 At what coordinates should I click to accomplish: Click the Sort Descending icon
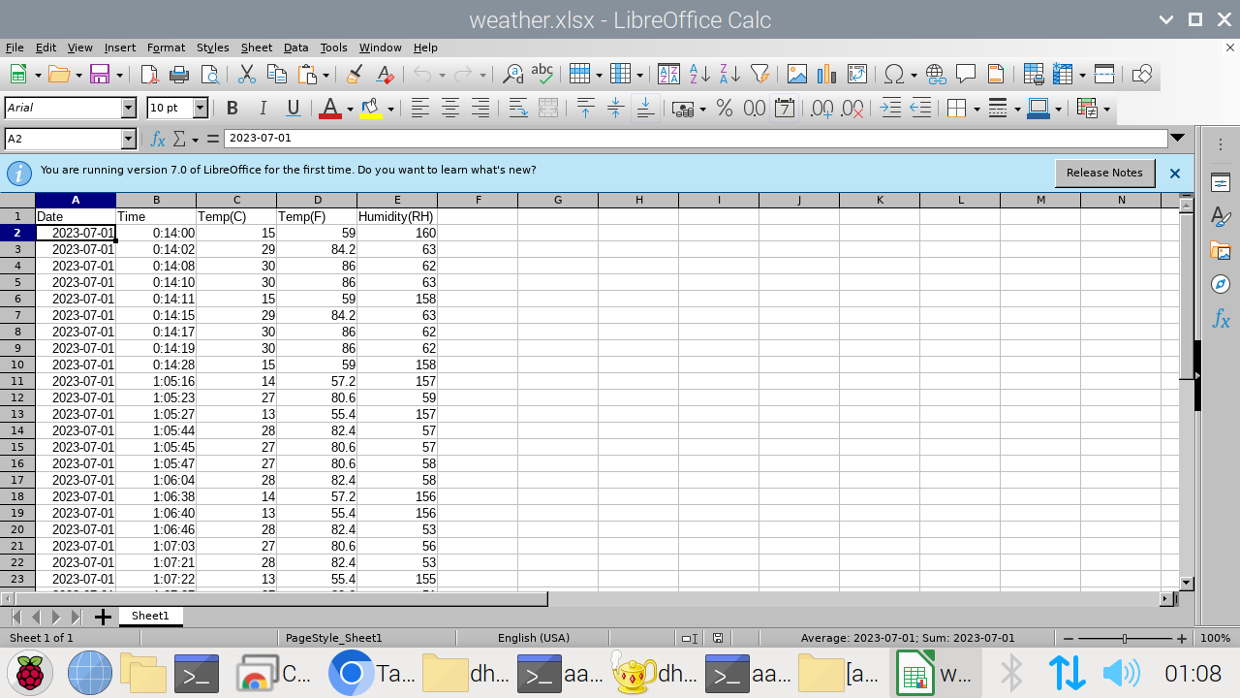(729, 75)
